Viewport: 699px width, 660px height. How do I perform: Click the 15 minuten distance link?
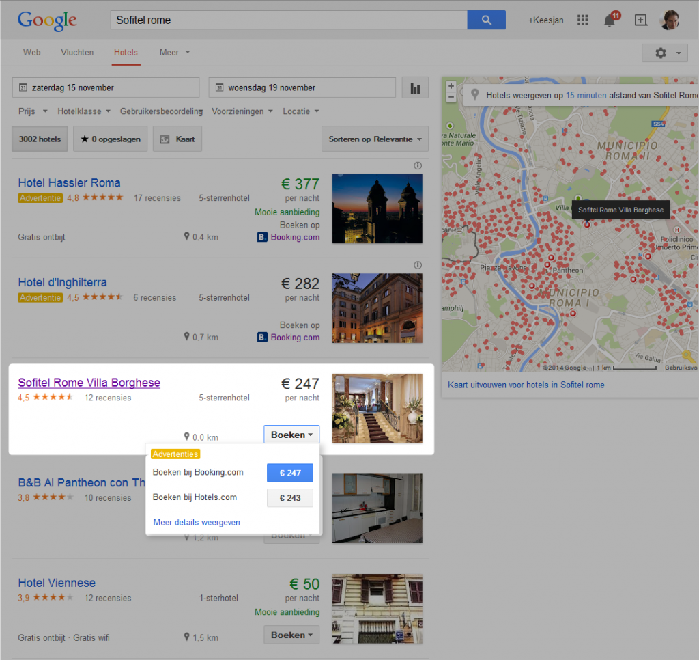pyautogui.click(x=586, y=95)
